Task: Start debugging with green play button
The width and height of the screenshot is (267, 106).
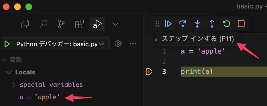Action: [7, 44]
